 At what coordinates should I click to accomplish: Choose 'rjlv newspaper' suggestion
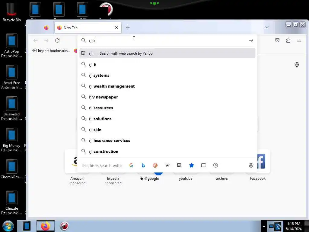(x=167, y=97)
